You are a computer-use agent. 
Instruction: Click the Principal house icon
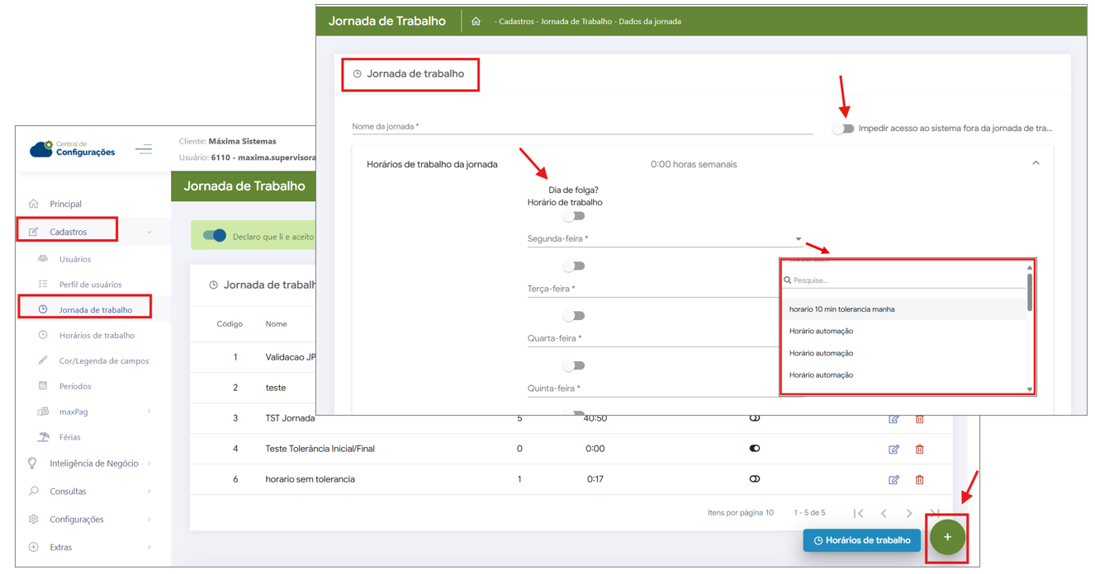point(34,204)
